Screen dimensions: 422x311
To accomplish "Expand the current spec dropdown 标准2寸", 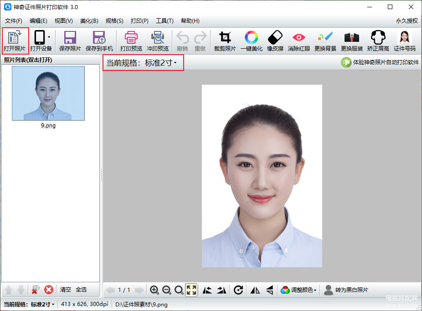I will click(x=144, y=63).
